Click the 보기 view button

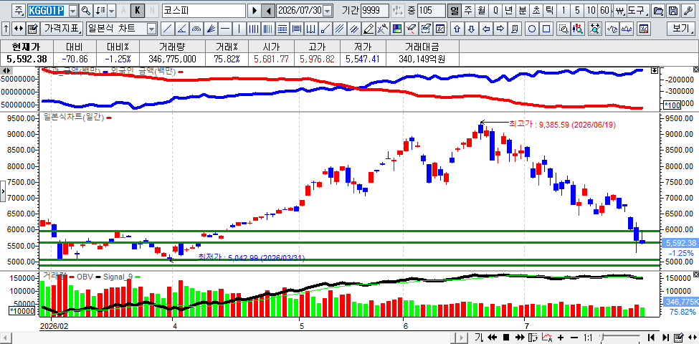tap(681, 29)
